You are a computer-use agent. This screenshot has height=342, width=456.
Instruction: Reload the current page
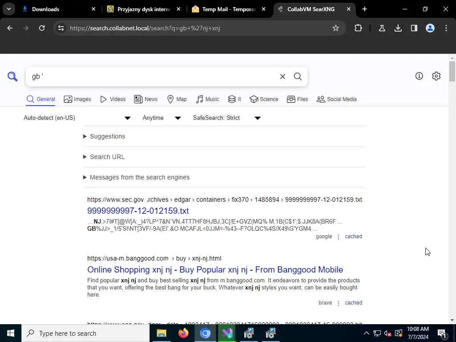click(x=42, y=28)
